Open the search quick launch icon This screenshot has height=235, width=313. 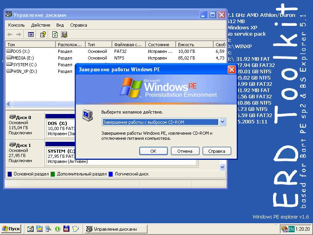click(48, 229)
